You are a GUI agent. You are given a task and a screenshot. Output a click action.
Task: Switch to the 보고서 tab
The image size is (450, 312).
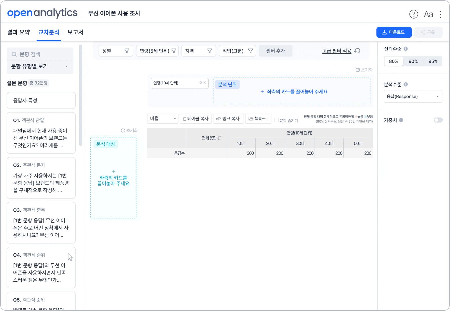coord(75,32)
